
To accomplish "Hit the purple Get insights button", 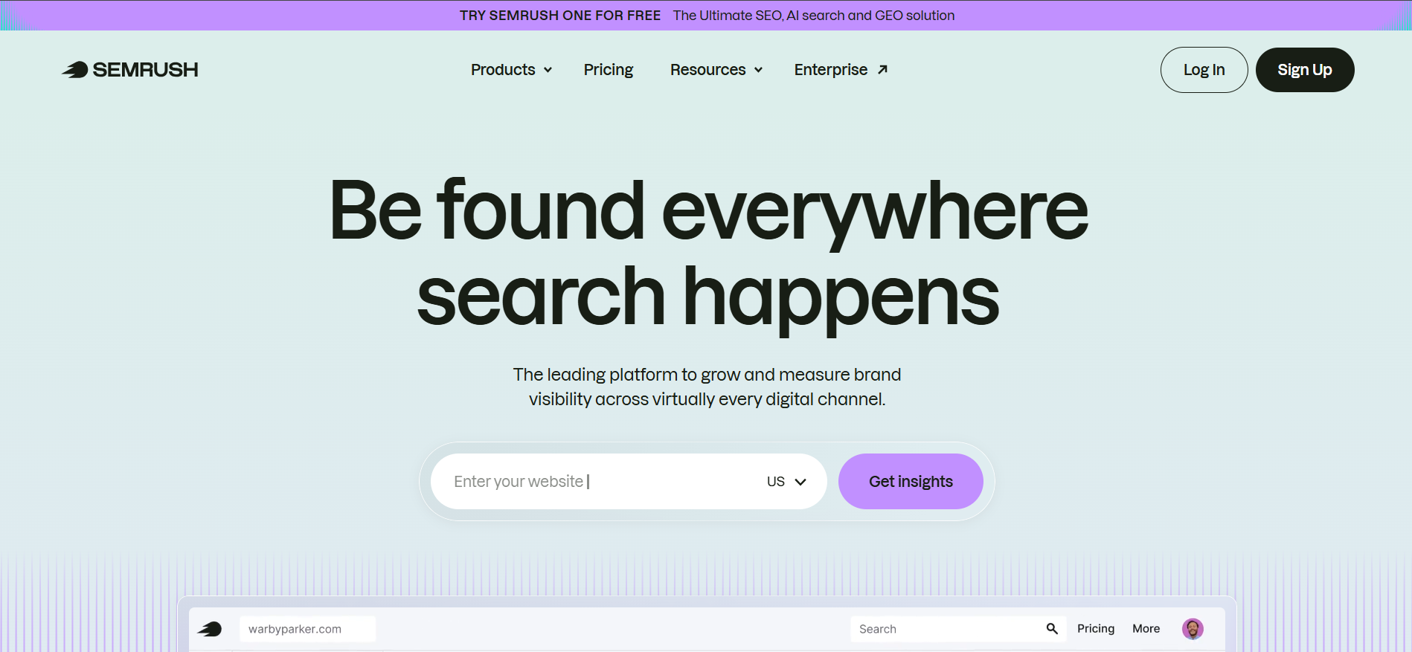I will click(x=910, y=482).
